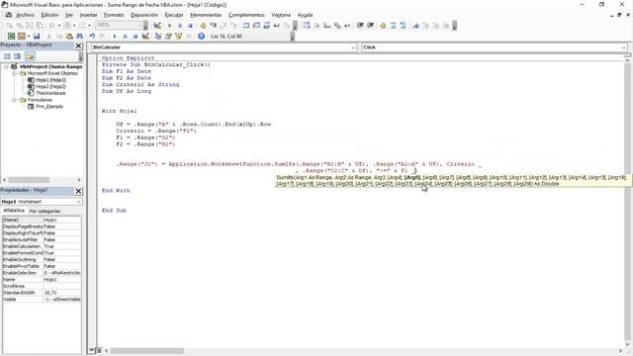Switch to Excel via View Microsoft Excel icon
This screenshot has height=356, width=633.
[11, 37]
